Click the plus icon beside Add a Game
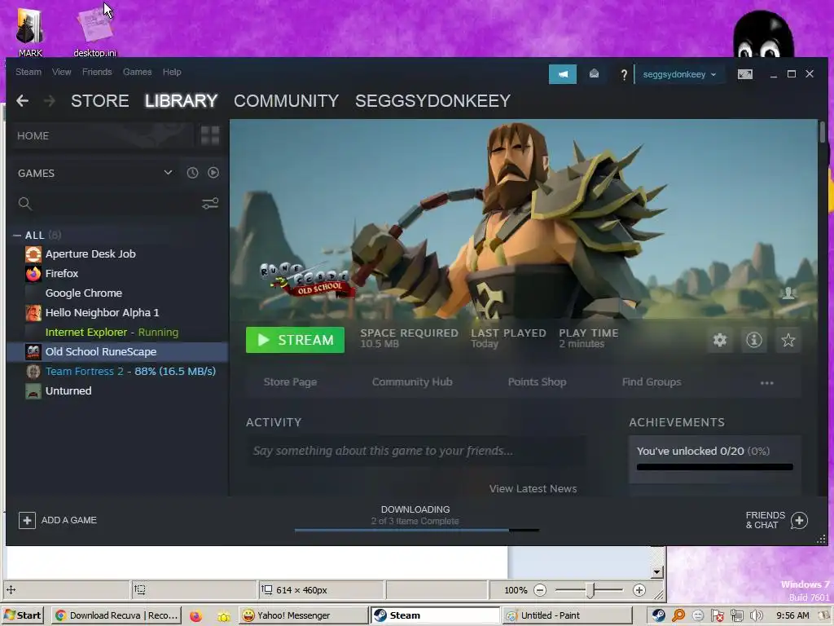The image size is (834, 626). tap(27, 520)
